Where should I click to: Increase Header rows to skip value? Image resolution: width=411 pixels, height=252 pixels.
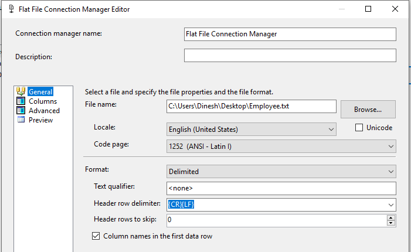pos(390,218)
